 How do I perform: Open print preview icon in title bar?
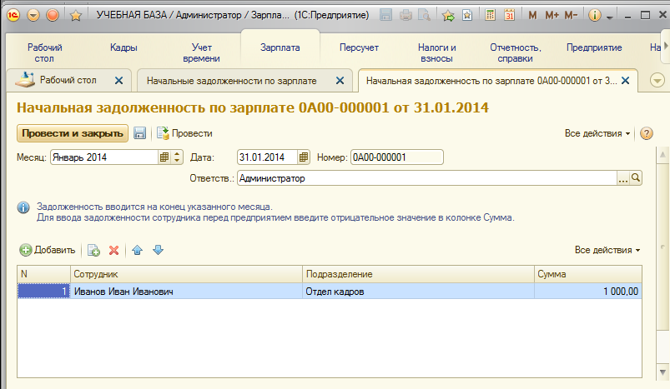coord(425,15)
